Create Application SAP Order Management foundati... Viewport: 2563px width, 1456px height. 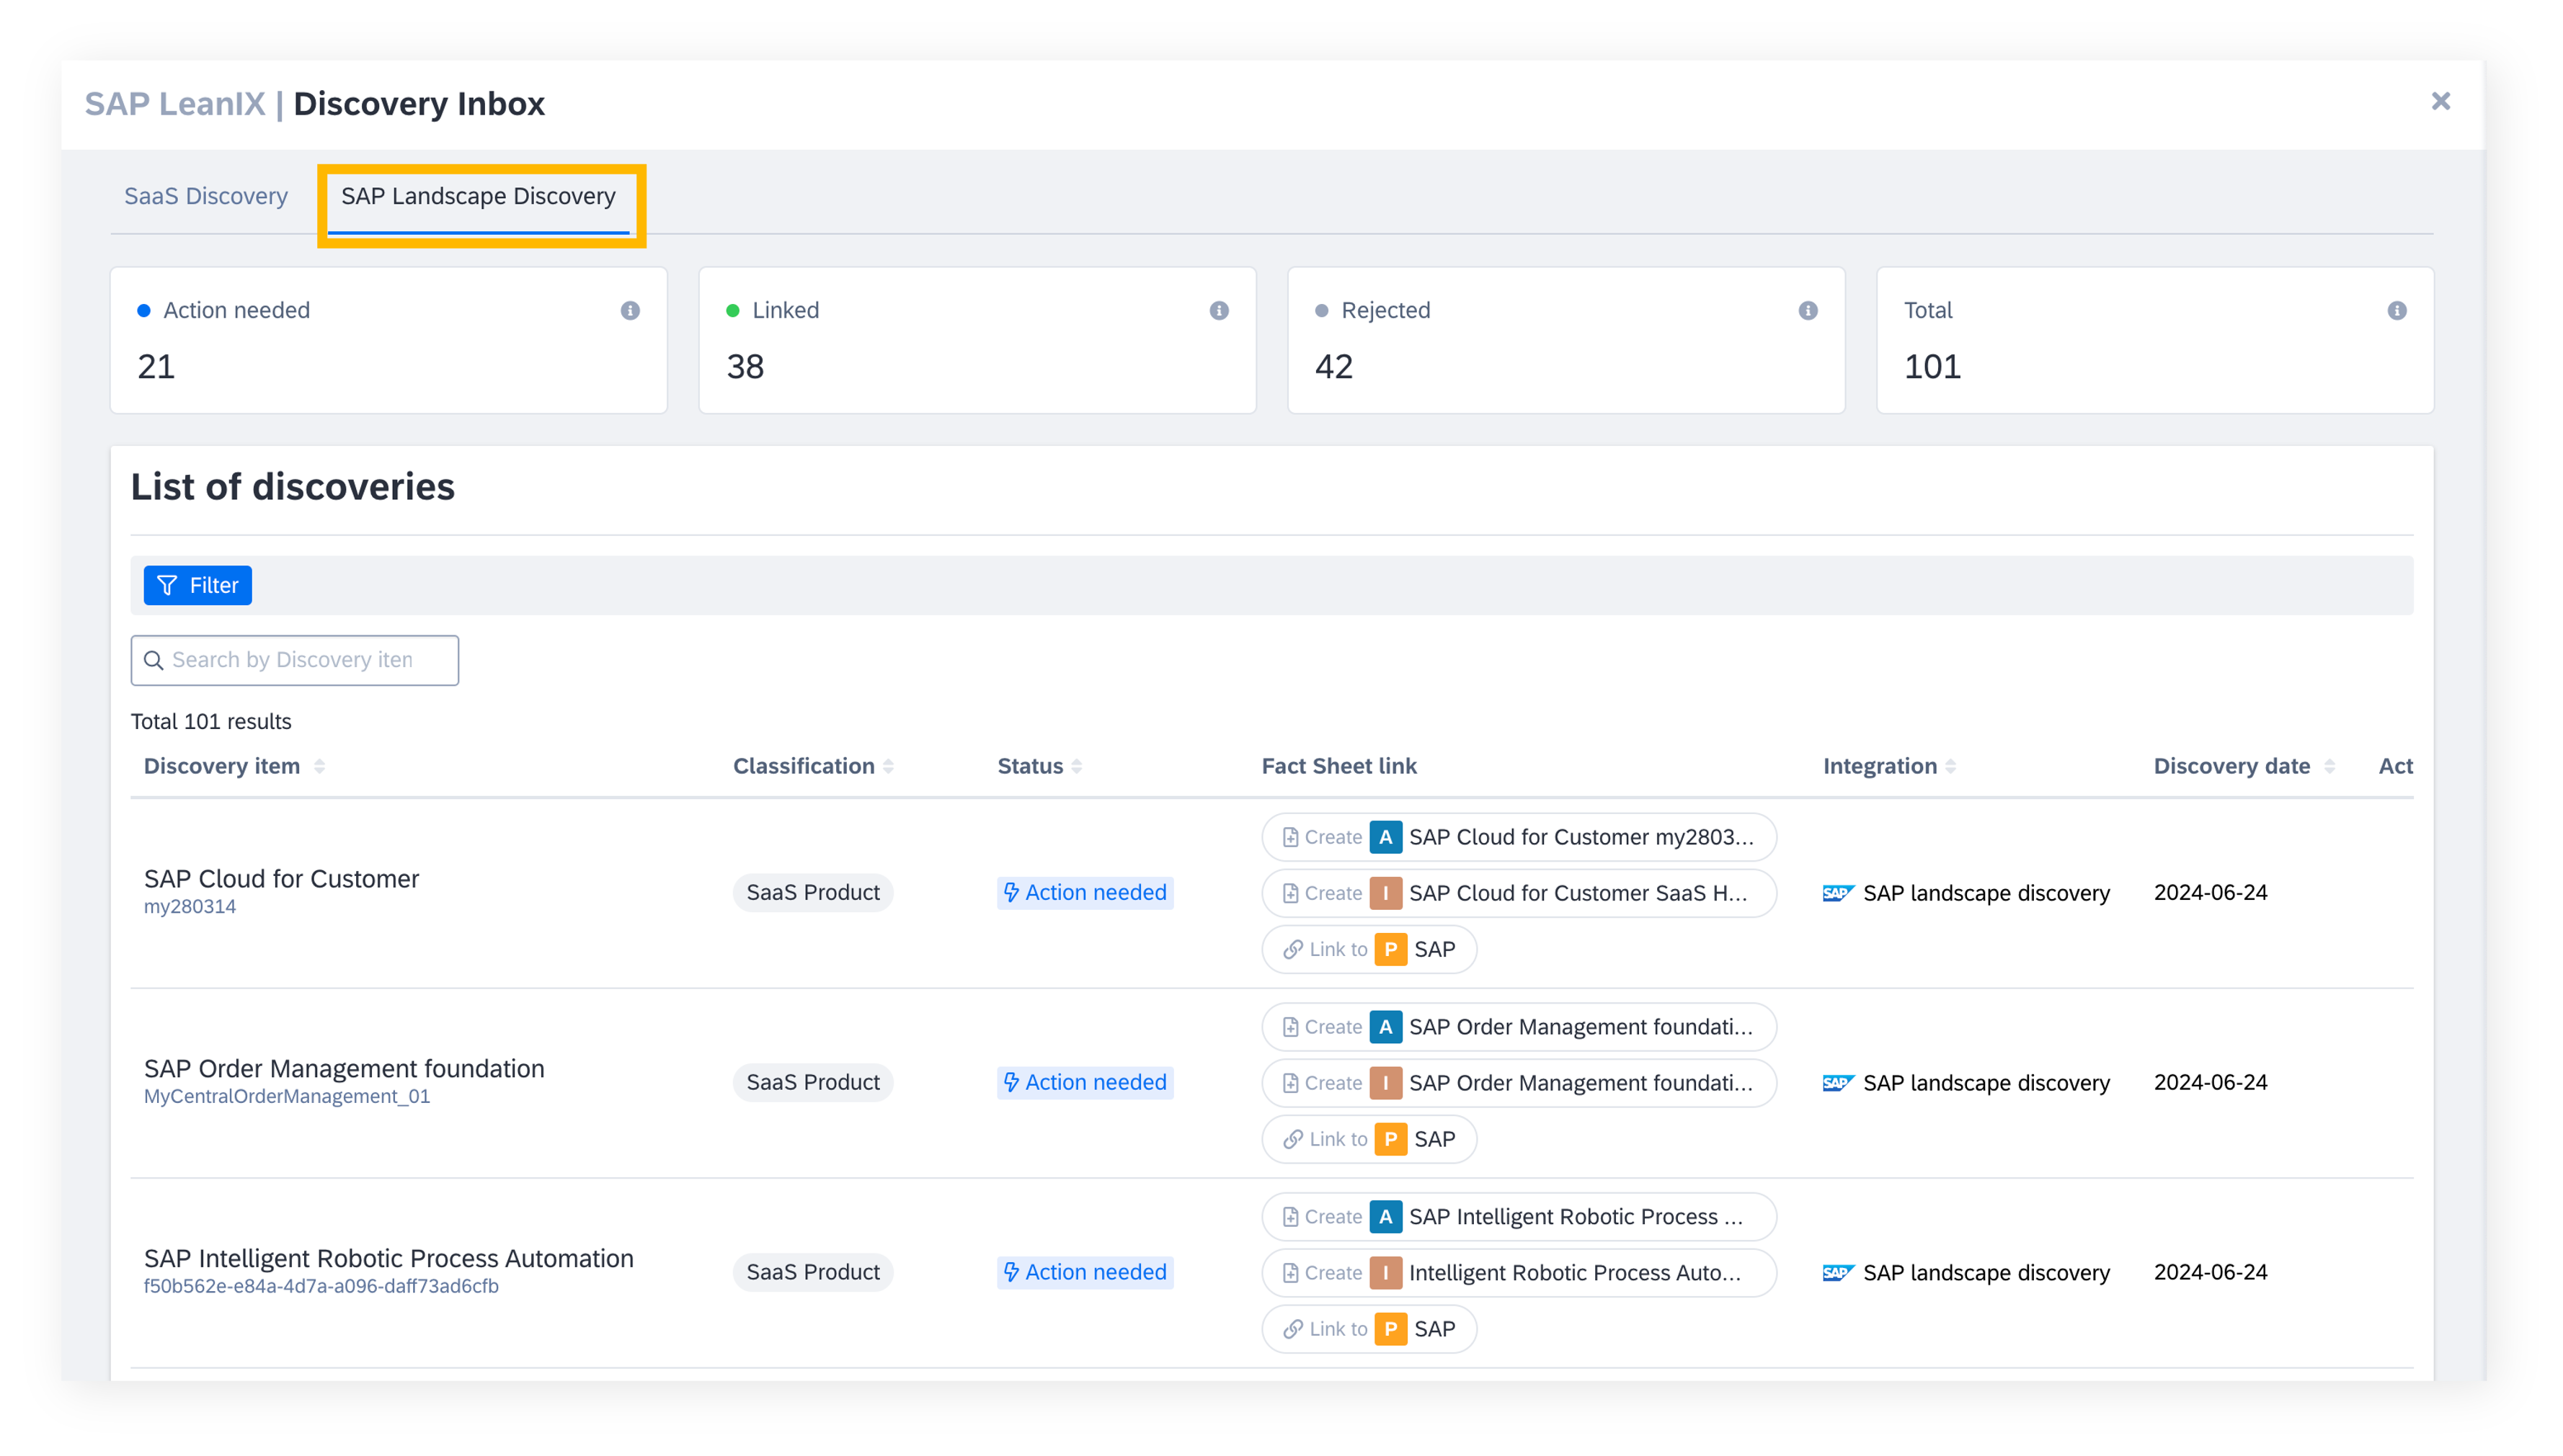[1519, 1027]
